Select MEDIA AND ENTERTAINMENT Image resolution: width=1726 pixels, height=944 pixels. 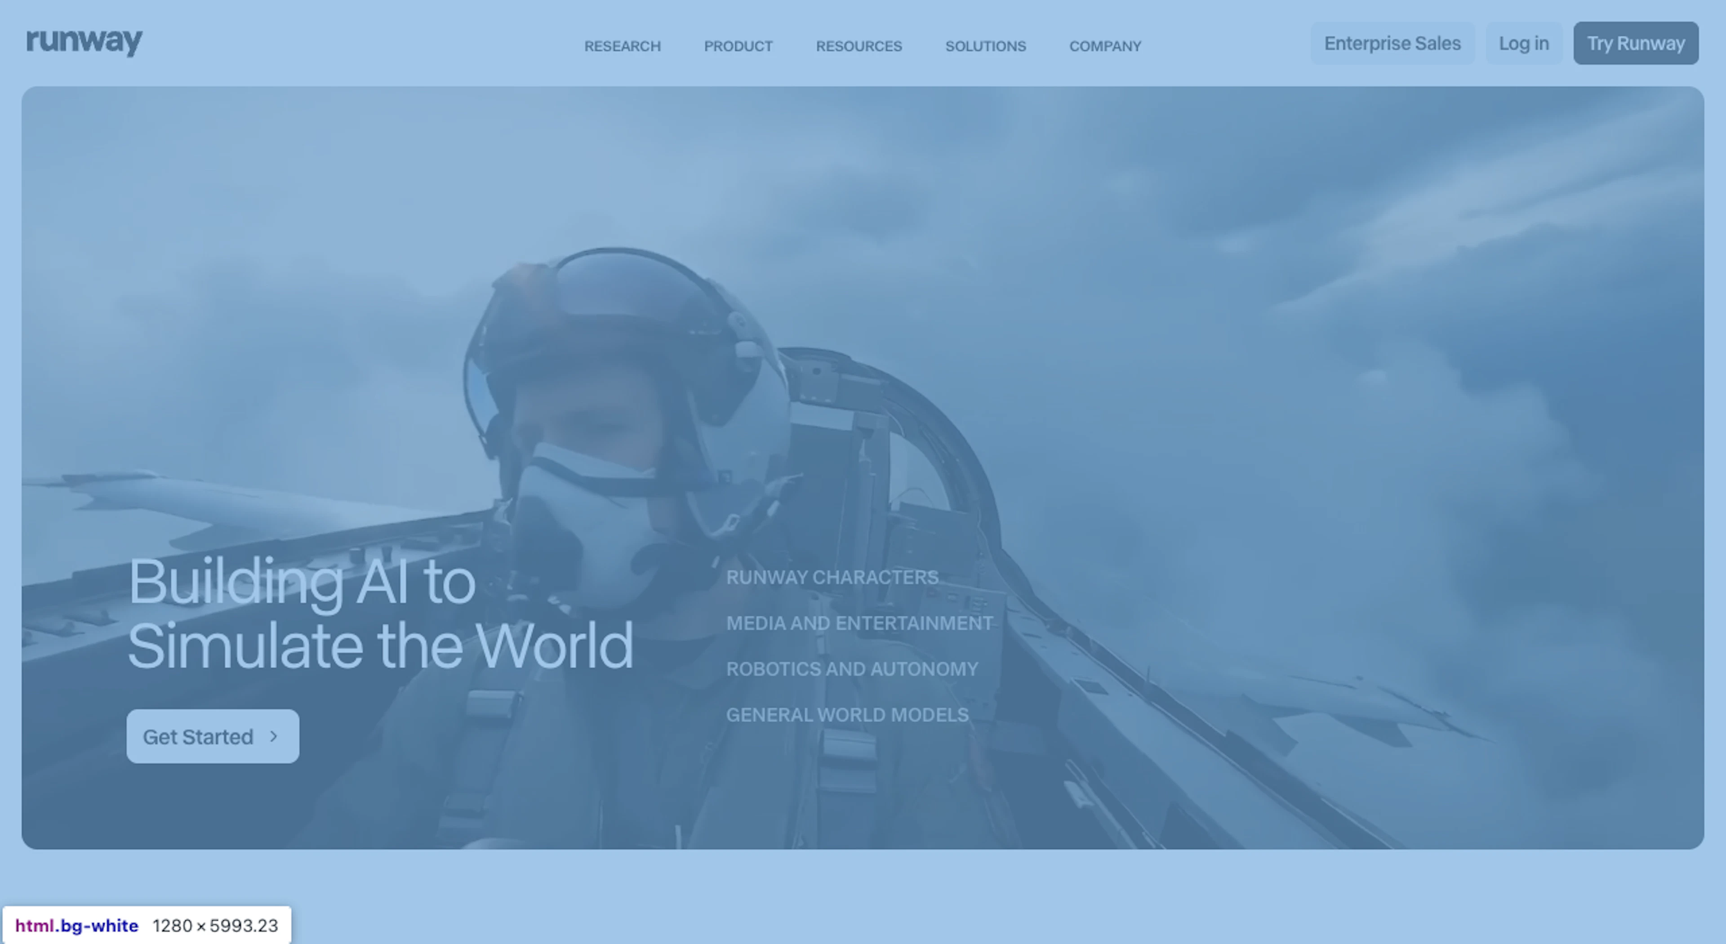tap(860, 623)
